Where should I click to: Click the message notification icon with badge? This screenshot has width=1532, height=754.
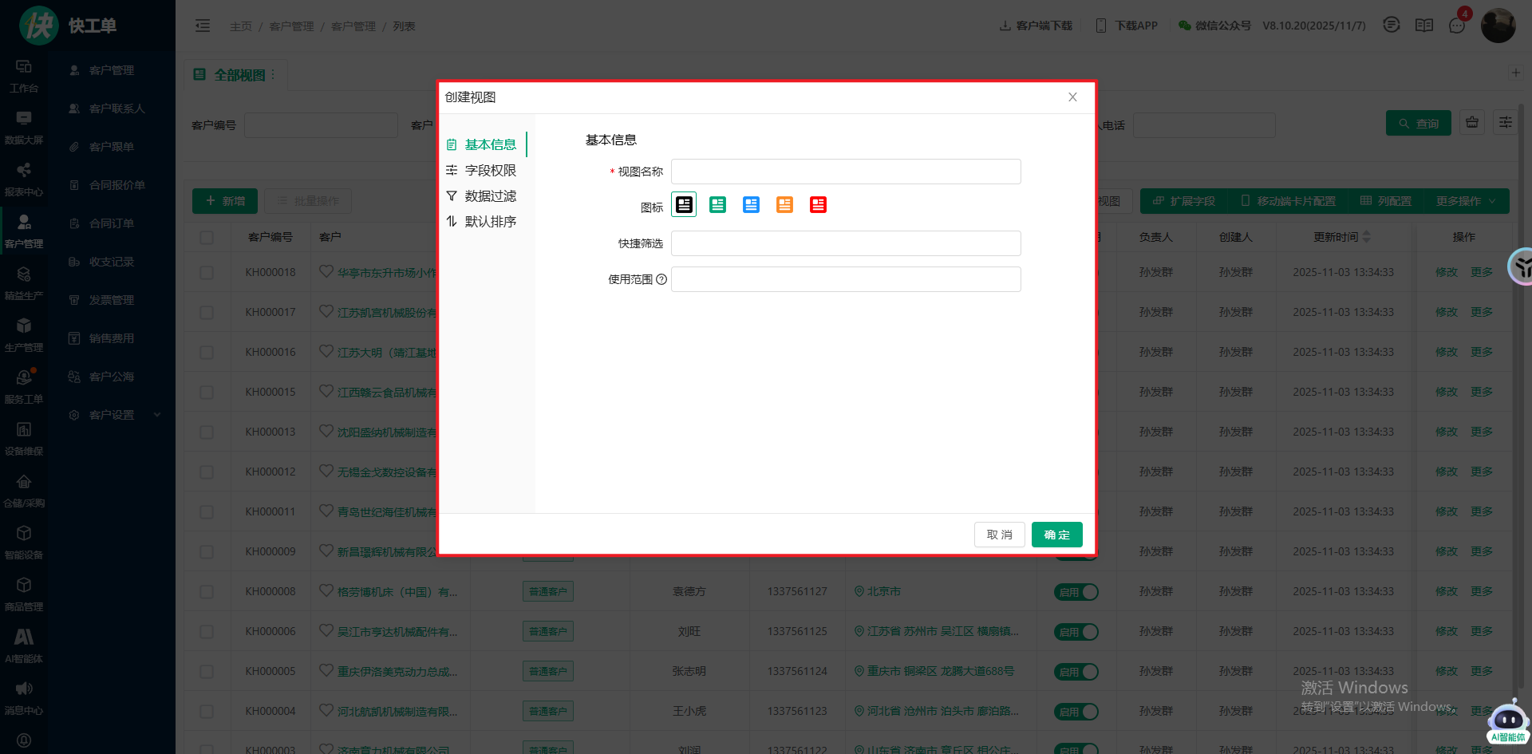point(1457,26)
